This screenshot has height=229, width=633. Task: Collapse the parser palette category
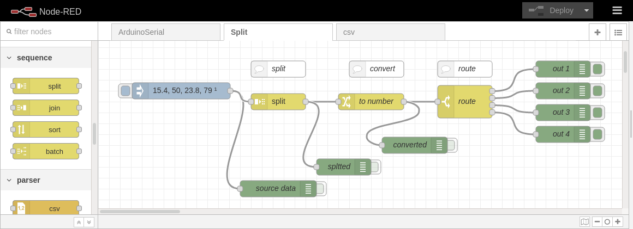click(9, 180)
